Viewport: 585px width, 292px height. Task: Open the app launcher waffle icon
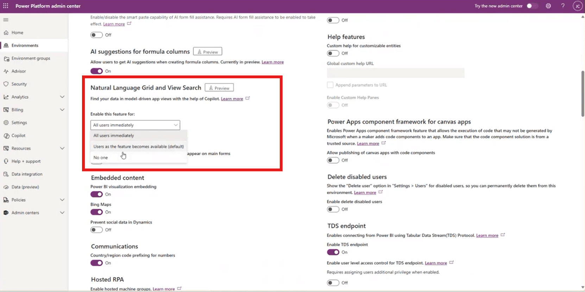tap(6, 6)
